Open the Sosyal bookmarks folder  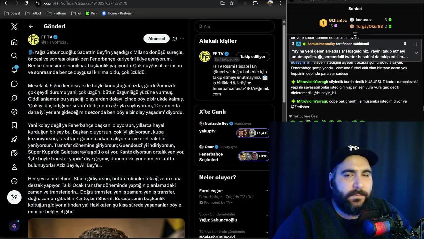12,13
